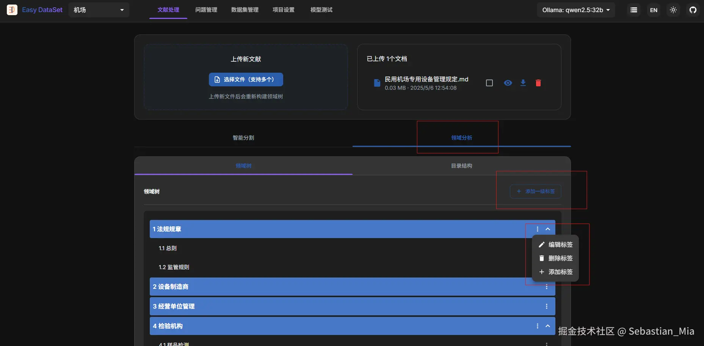Collapse section 1 法规规章 with the chevron
This screenshot has width=704, height=346.
[547, 229]
